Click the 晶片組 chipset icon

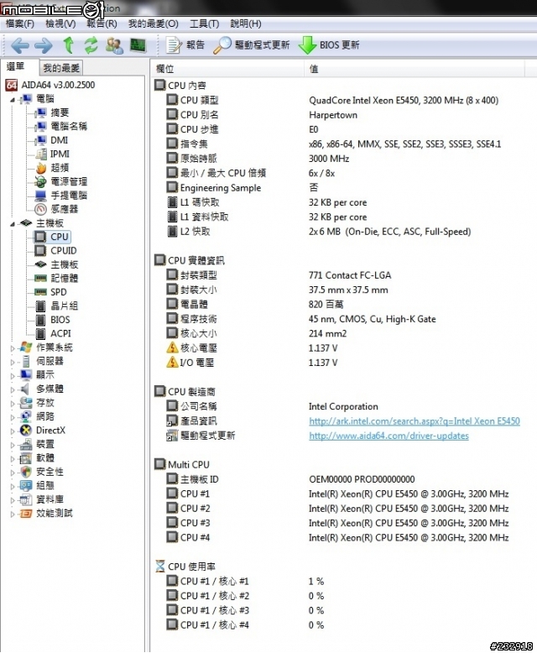[40, 306]
